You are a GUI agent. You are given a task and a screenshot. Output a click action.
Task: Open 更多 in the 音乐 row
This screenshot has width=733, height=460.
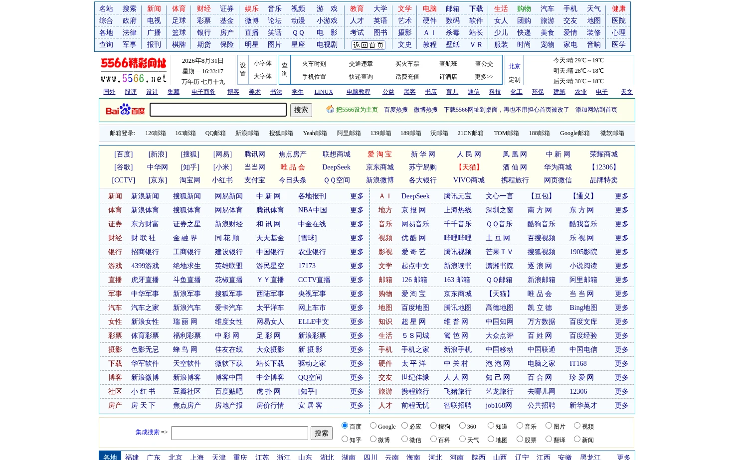[x=621, y=224]
